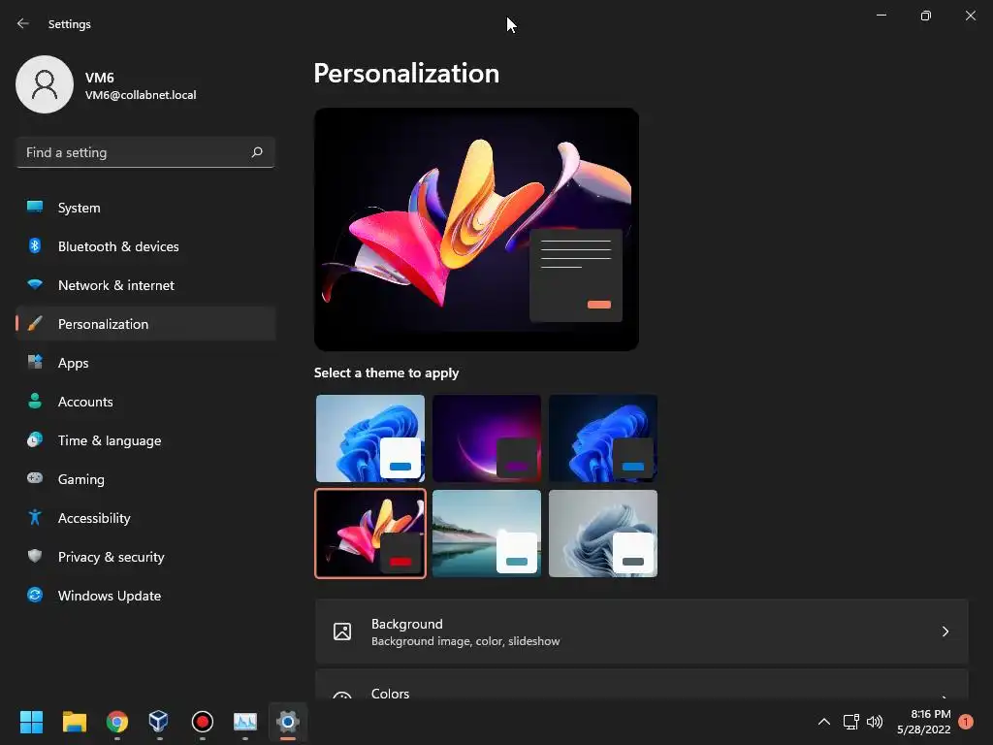Expand the Background row chevron
The image size is (993, 745).
pos(945,632)
